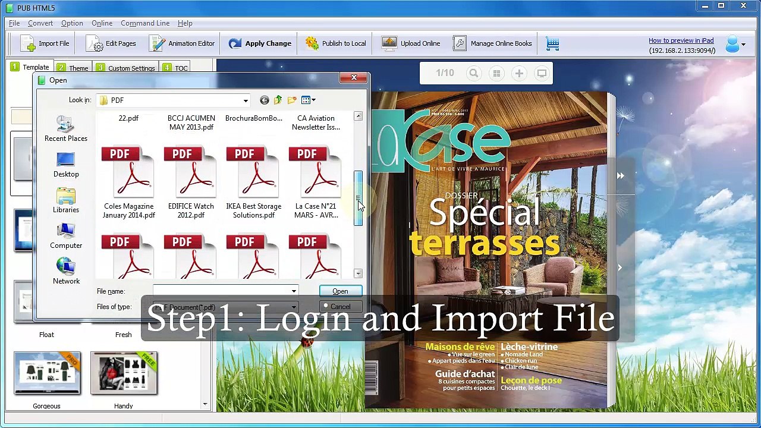The image size is (761, 428).
Task: Select IKEA Best Storage Solutions.pdf
Action: [254, 183]
